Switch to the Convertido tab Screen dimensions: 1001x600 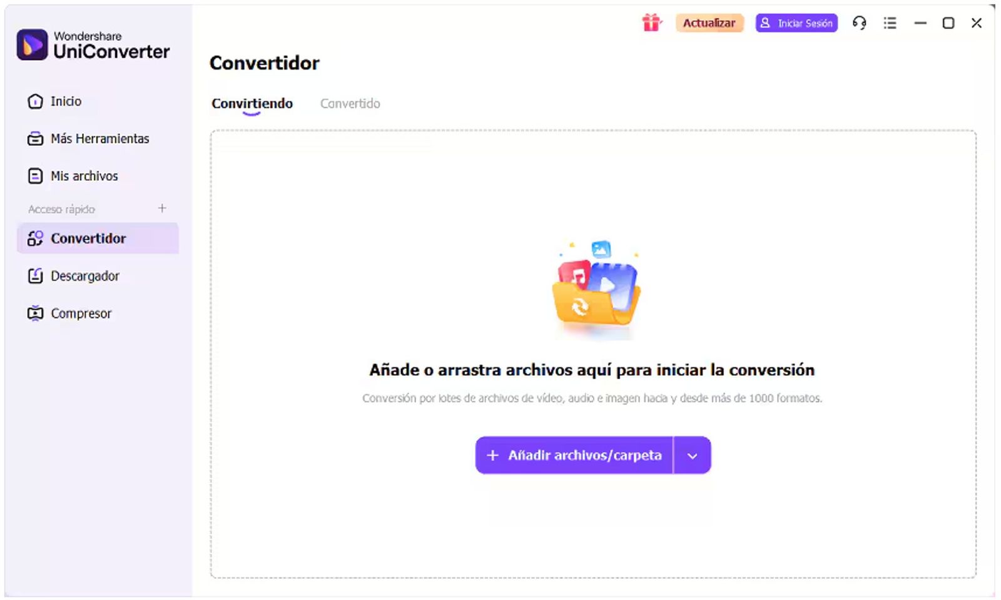coord(350,104)
